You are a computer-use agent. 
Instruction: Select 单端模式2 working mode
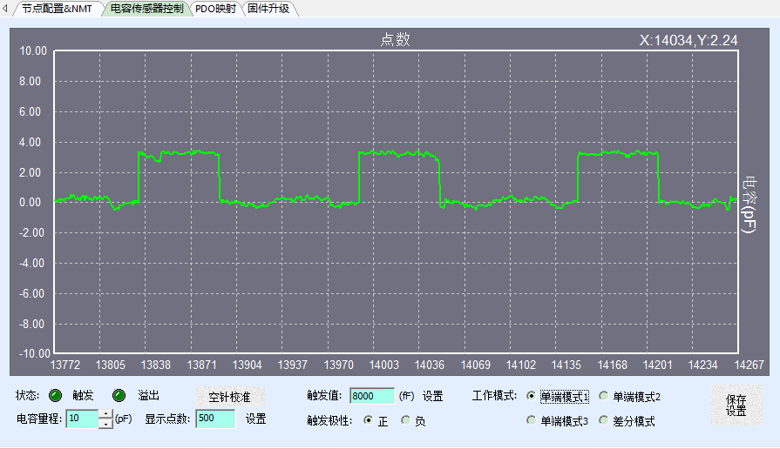click(x=603, y=397)
